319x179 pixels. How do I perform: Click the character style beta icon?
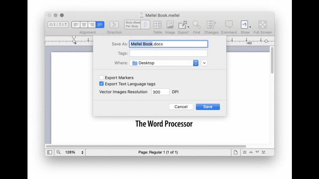145,24
